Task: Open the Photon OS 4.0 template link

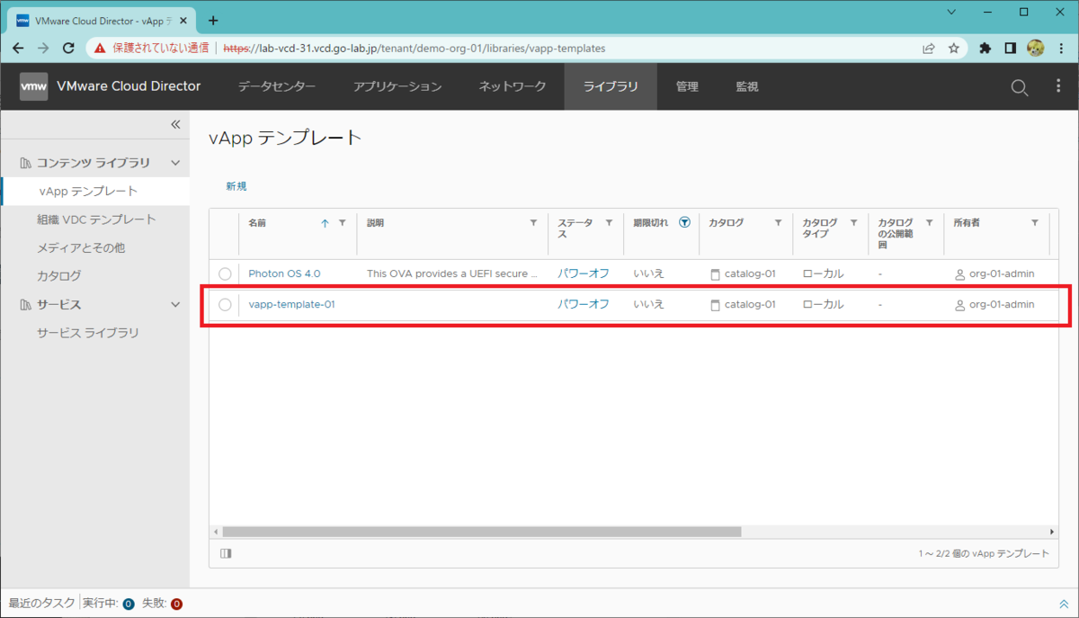Action: (x=284, y=273)
